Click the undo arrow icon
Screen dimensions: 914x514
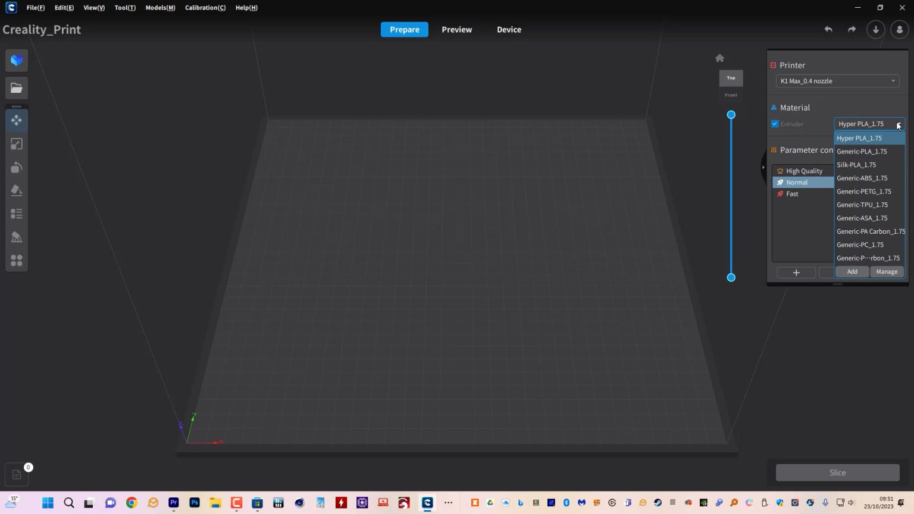click(828, 29)
